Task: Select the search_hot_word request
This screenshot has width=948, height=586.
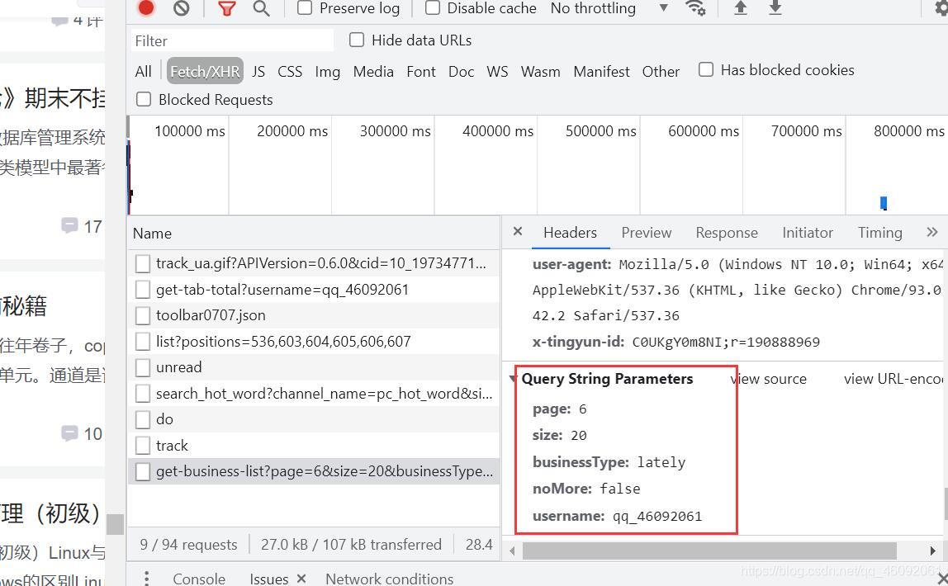Action: pyautogui.click(x=314, y=394)
